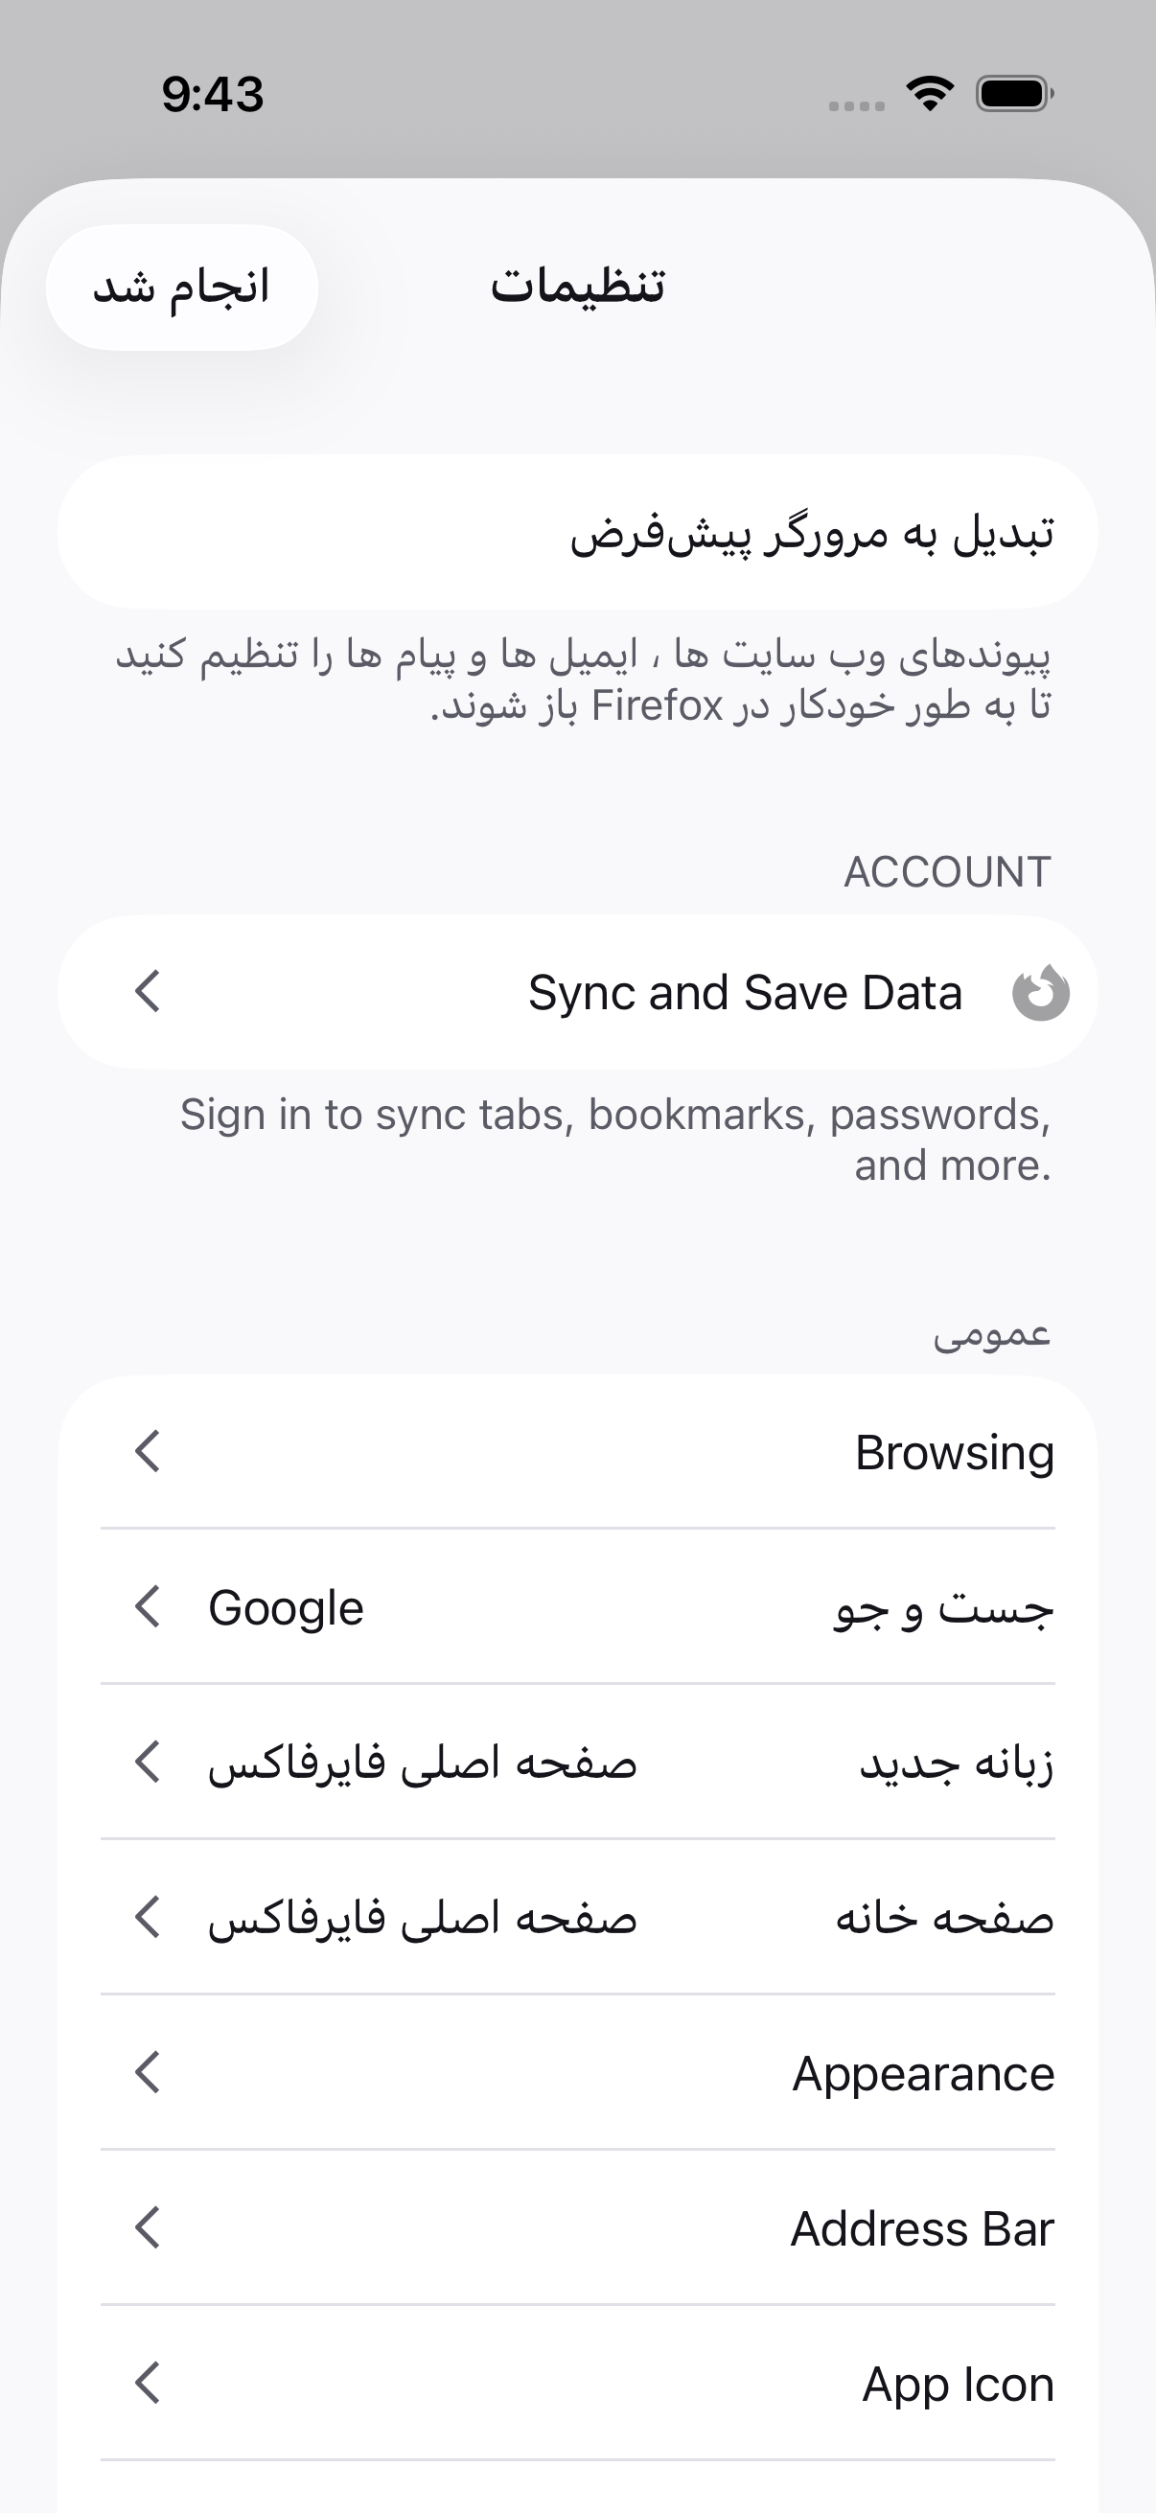
Task: Tap the chevron on Sync and Save Data
Action: (x=147, y=992)
